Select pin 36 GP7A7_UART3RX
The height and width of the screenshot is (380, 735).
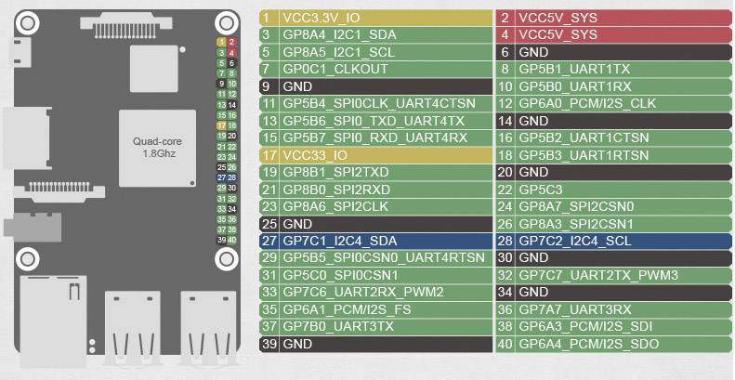612,309
